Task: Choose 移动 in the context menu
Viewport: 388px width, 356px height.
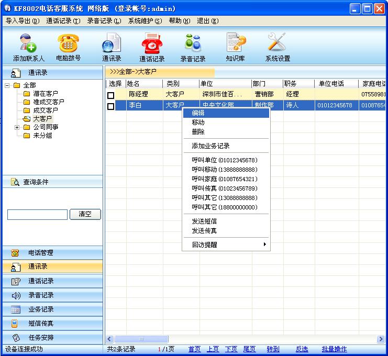Action: [226, 123]
